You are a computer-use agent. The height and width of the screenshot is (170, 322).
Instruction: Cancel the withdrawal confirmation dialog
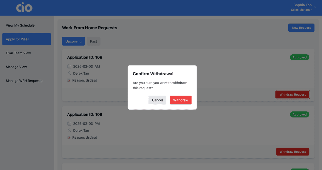(157, 100)
